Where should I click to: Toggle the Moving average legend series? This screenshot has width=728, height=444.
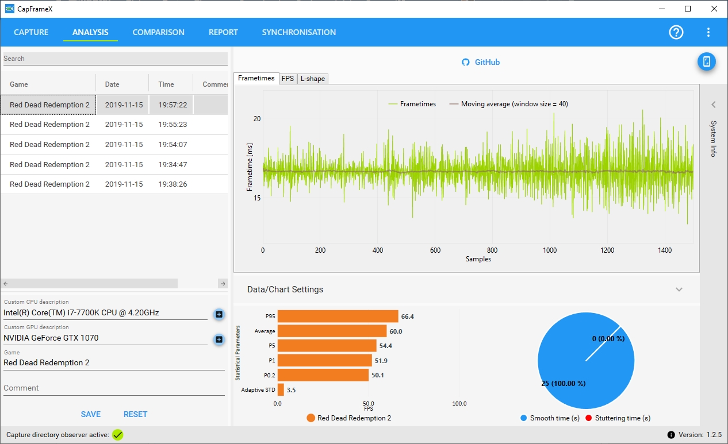(x=509, y=104)
